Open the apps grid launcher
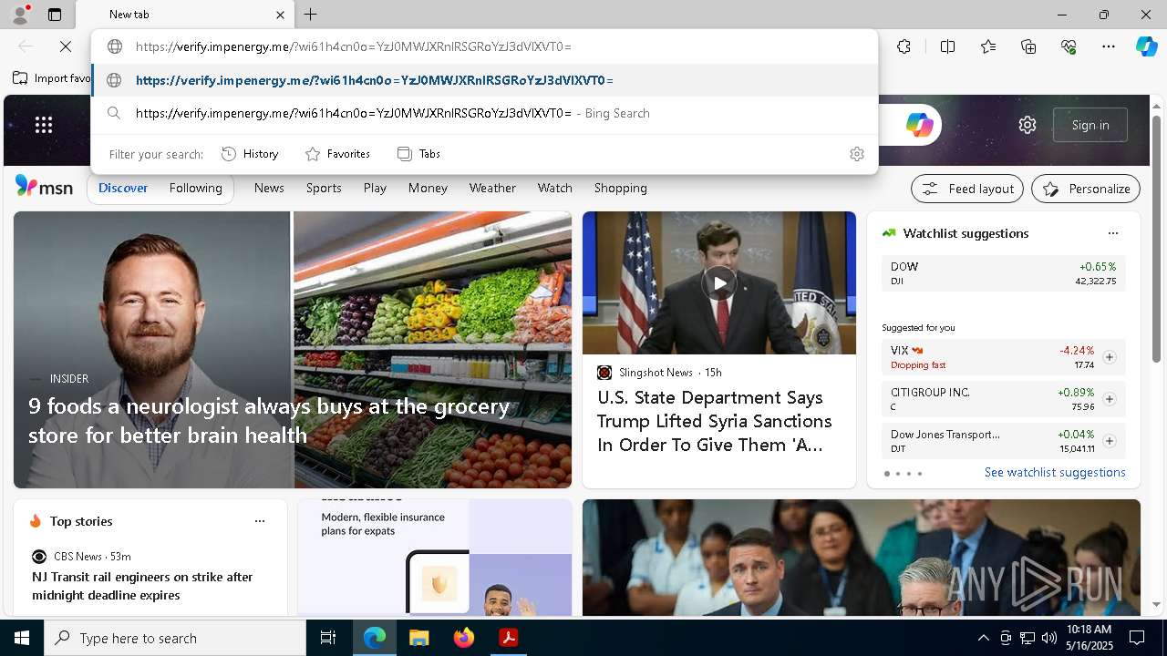Image resolution: width=1167 pixels, height=656 pixels. coord(44,125)
